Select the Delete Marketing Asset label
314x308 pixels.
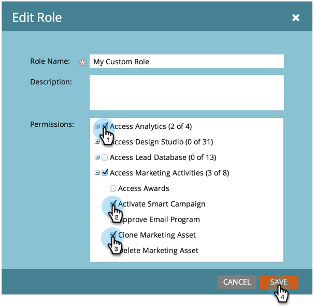click(158, 251)
